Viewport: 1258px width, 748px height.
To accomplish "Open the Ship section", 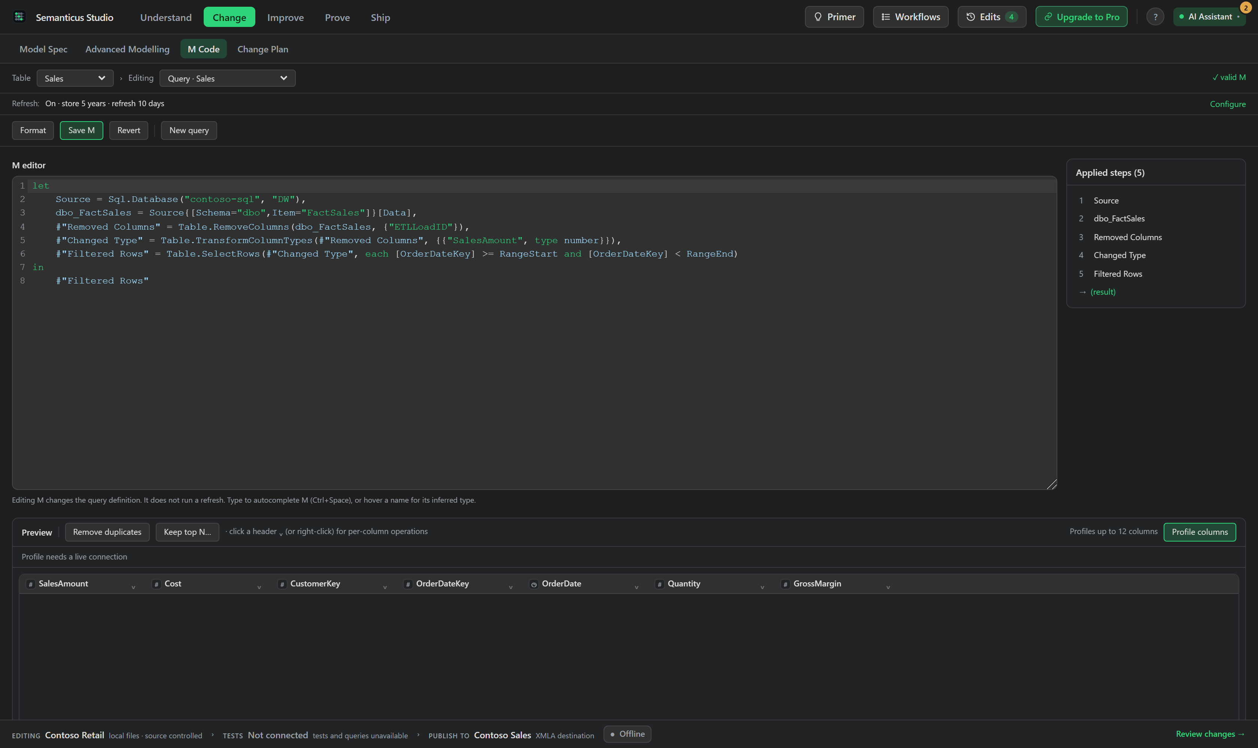I will click(x=380, y=17).
